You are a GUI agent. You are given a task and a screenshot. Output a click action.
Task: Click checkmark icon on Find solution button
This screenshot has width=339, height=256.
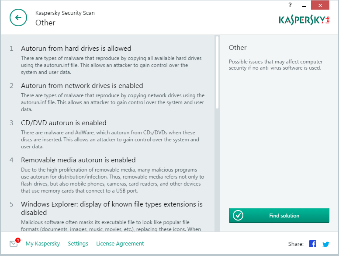point(238,215)
